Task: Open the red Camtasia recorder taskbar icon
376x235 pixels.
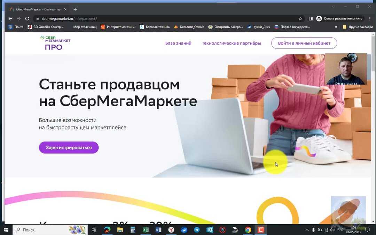Action: pos(261,230)
